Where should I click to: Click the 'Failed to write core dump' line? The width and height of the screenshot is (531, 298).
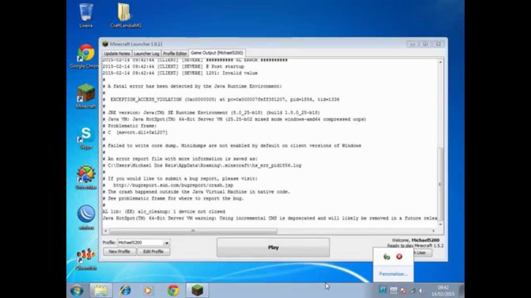point(231,146)
